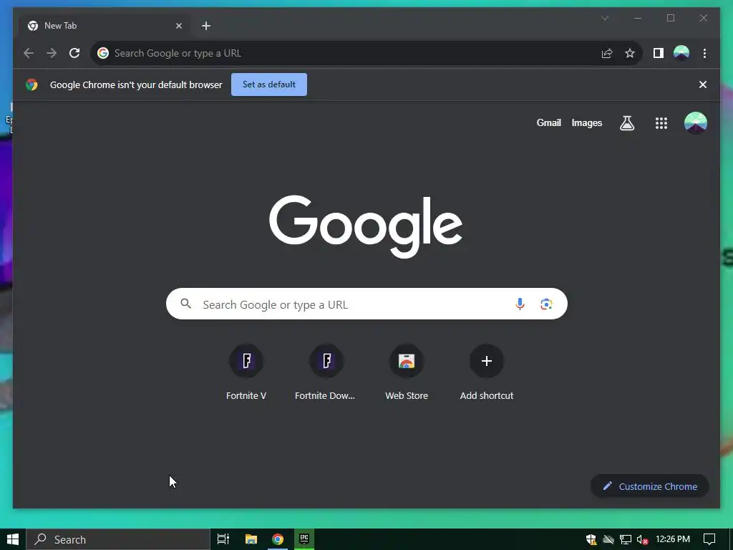The height and width of the screenshot is (550, 733).
Task: Click the cloud sync tray icon
Action: click(608, 540)
